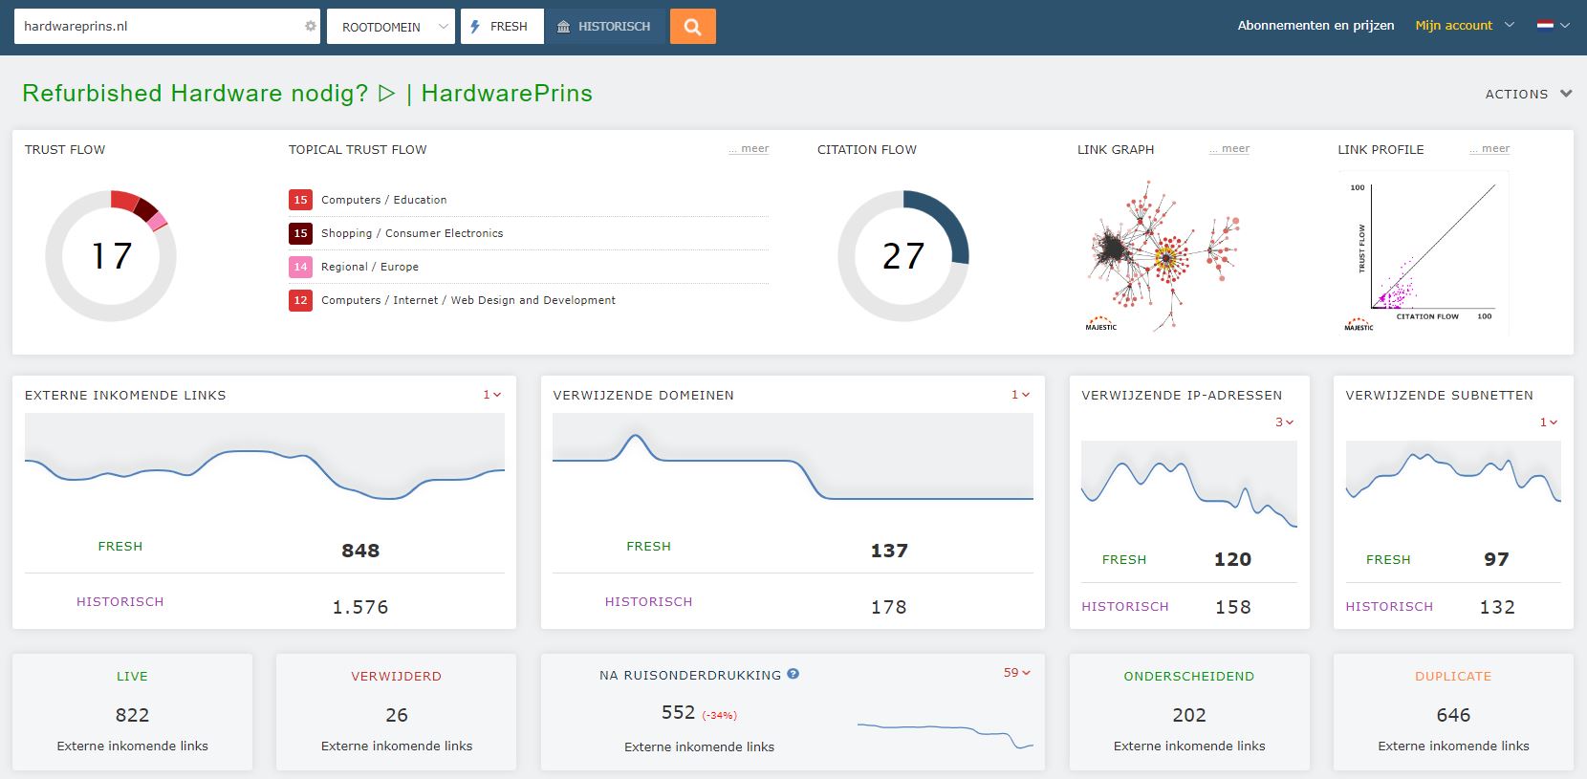The width and height of the screenshot is (1587, 779).
Task: Click Historisch subnets value 132
Action: coord(1497,607)
